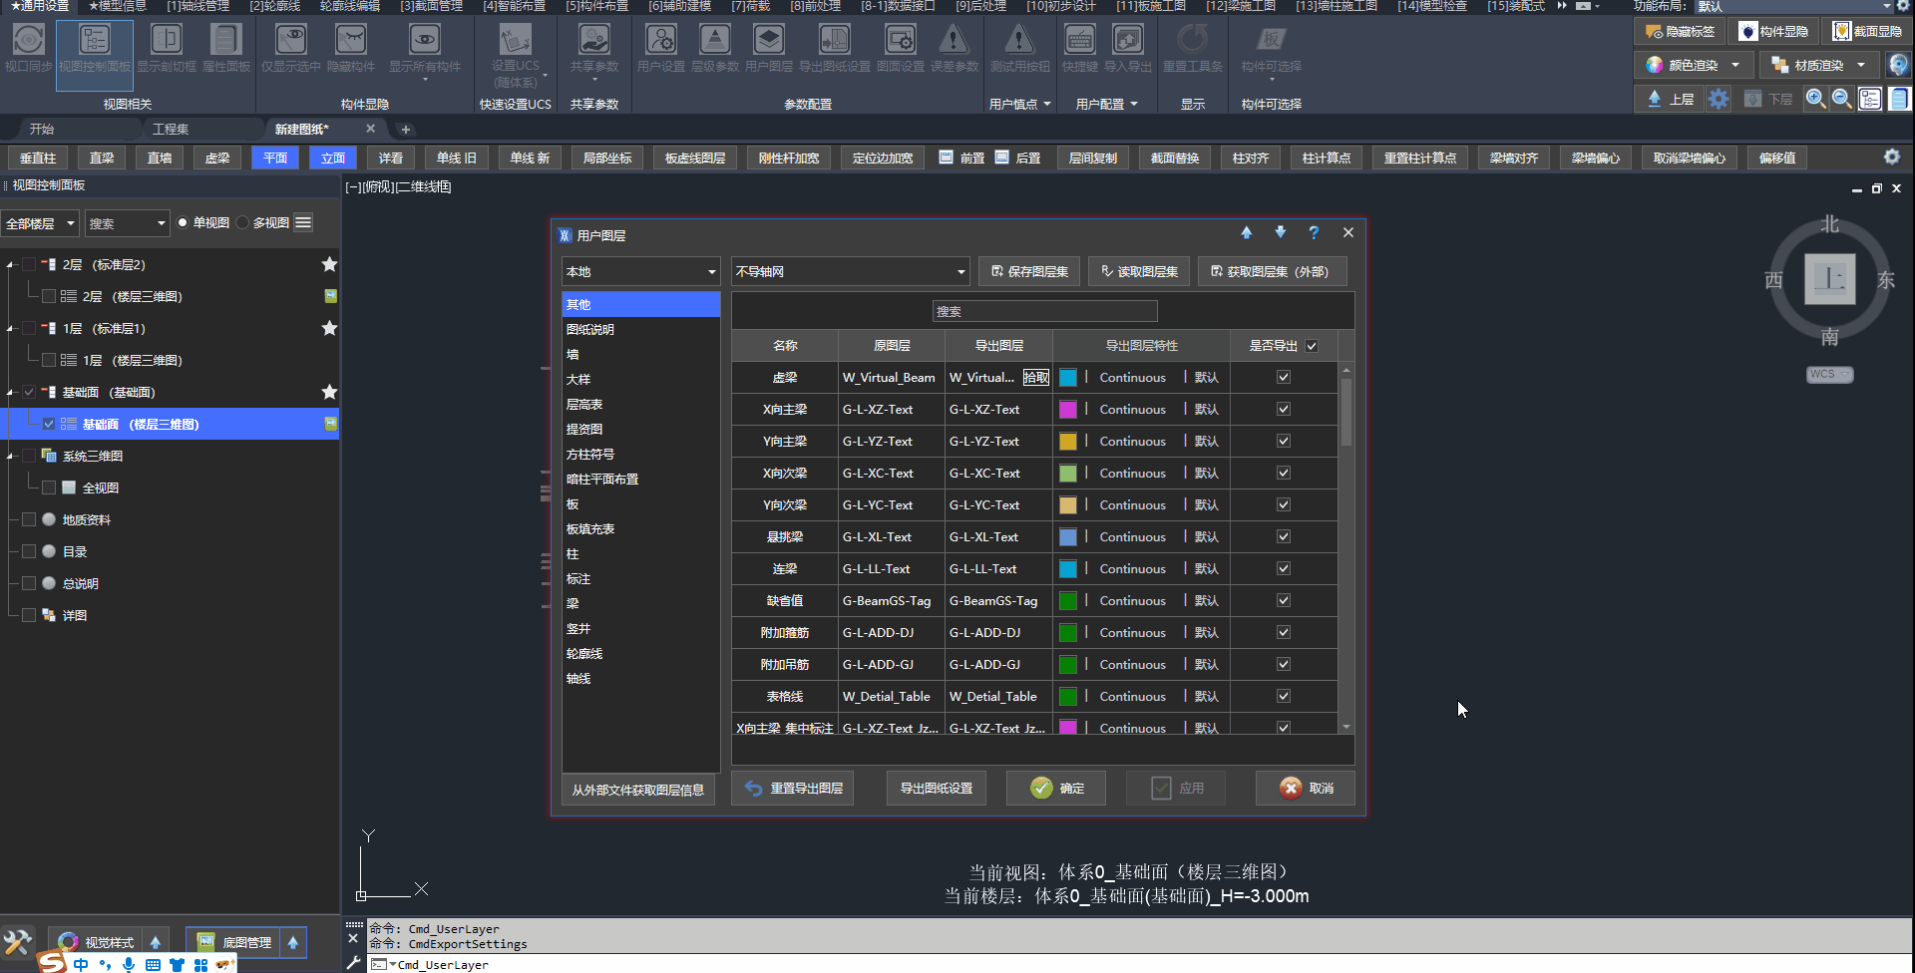
Task: Click the 保存图层集 button
Action: [x=1029, y=272]
